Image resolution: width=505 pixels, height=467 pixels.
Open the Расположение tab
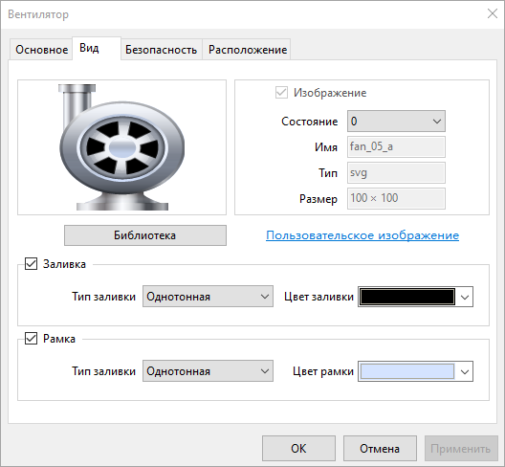coord(248,50)
